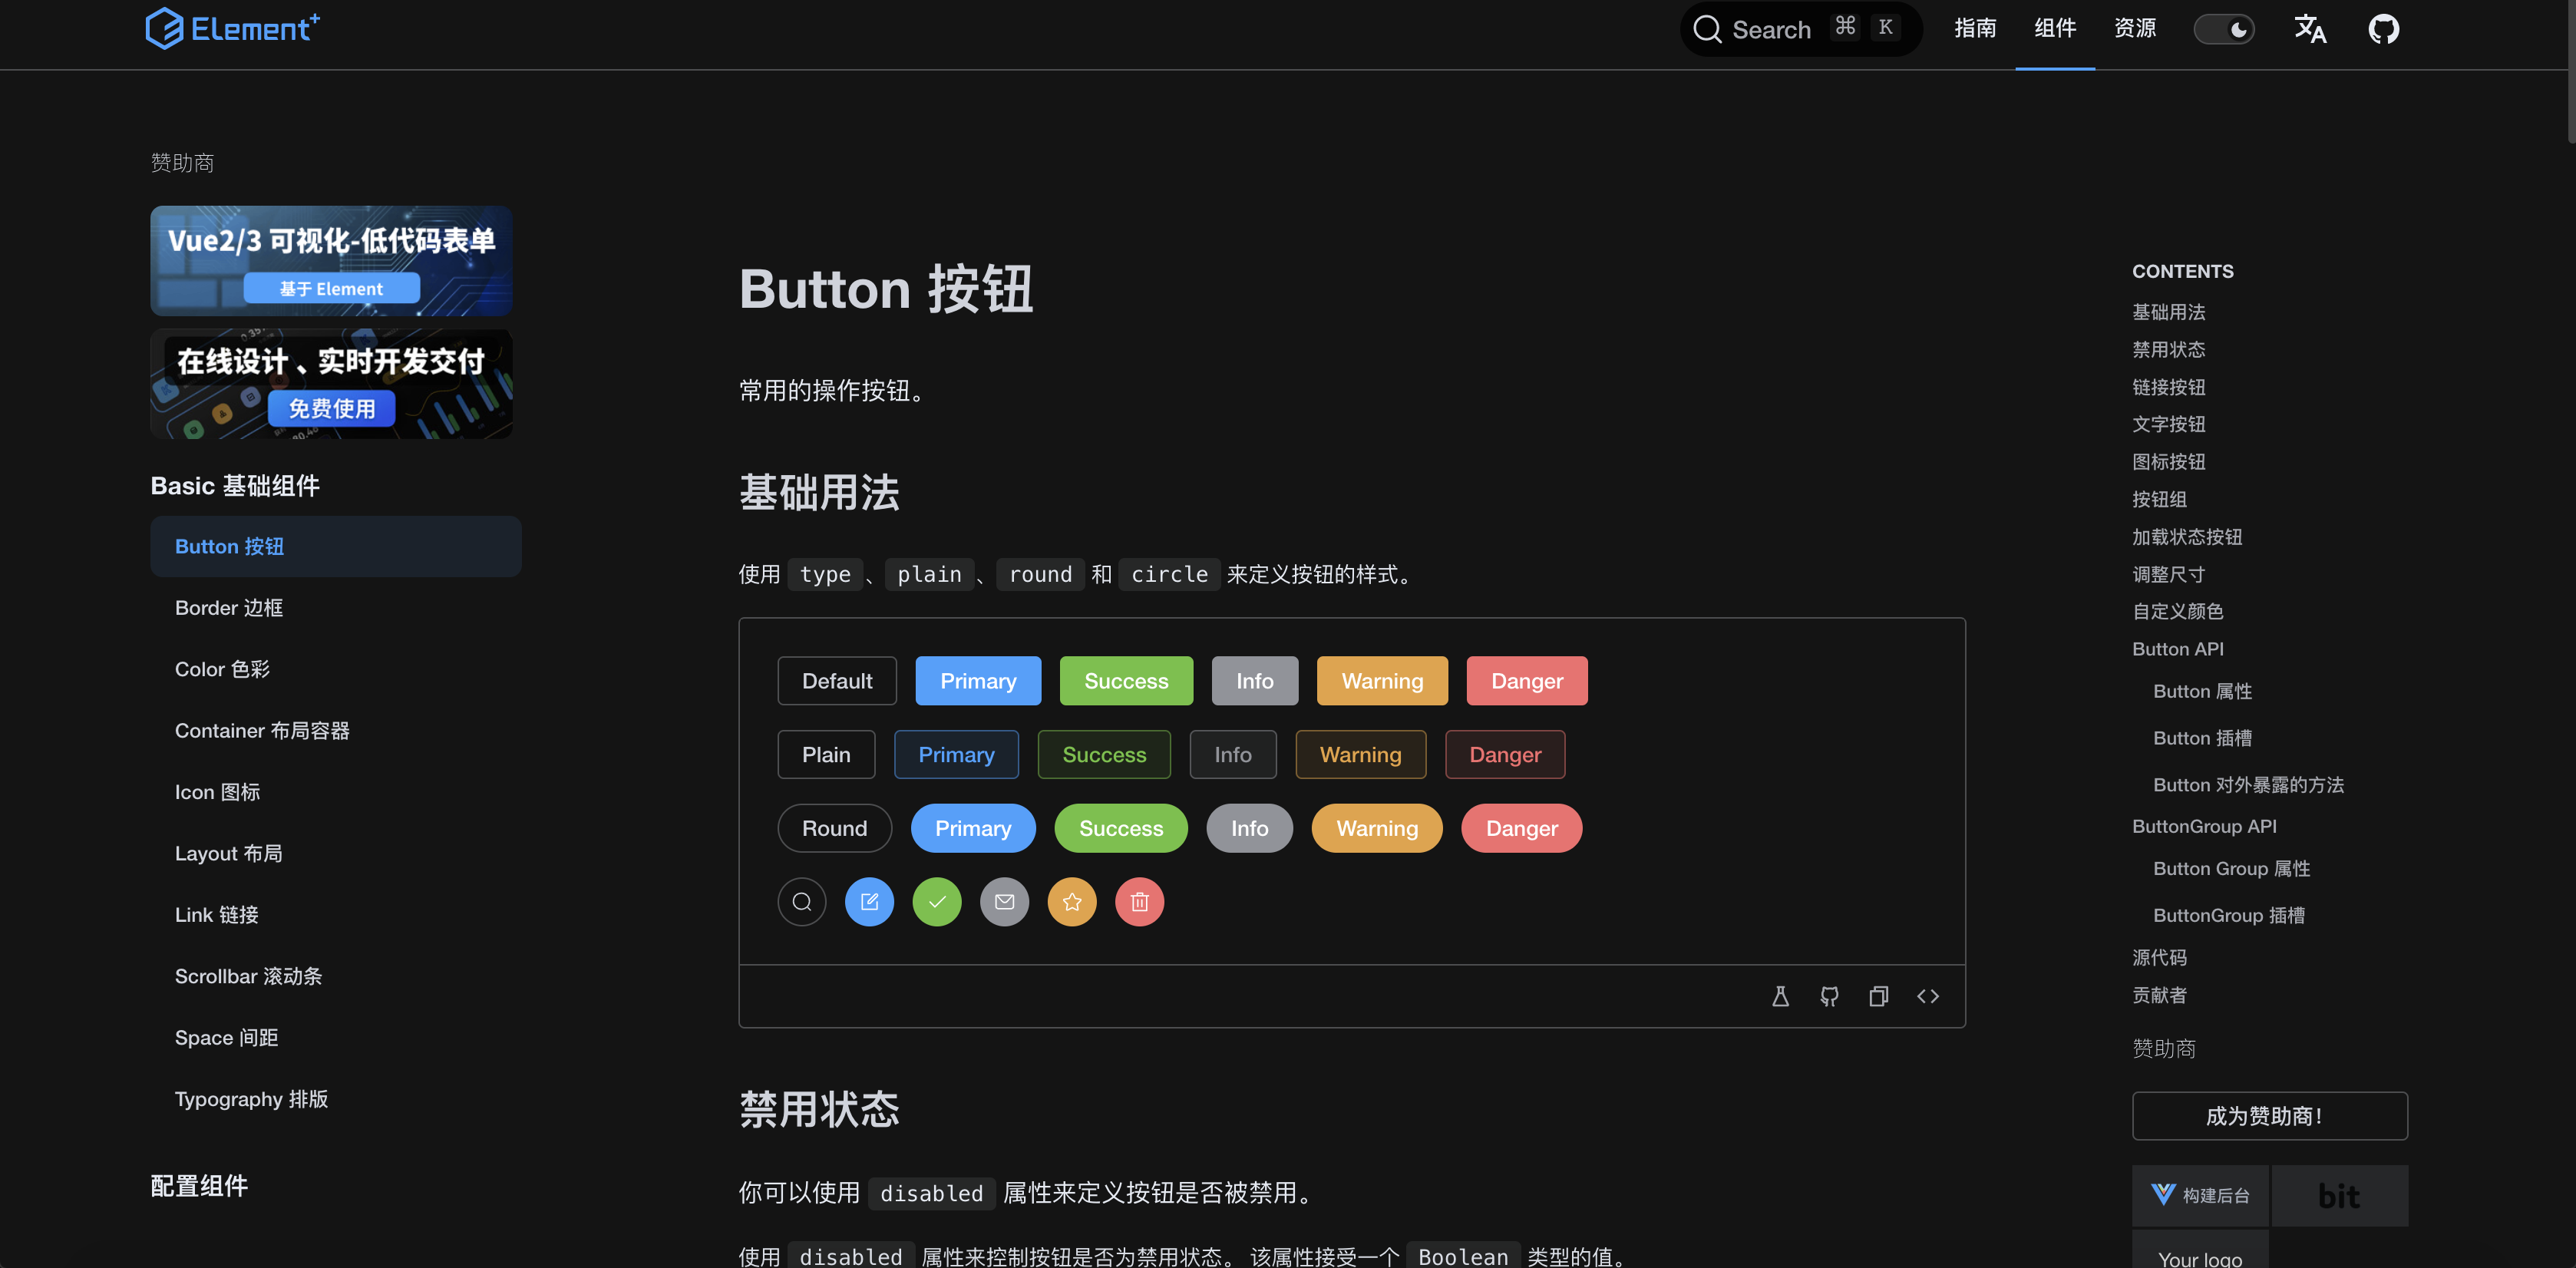The height and width of the screenshot is (1268, 2576).
Task: Click 成为赞助商 button
Action: click(x=2269, y=1117)
